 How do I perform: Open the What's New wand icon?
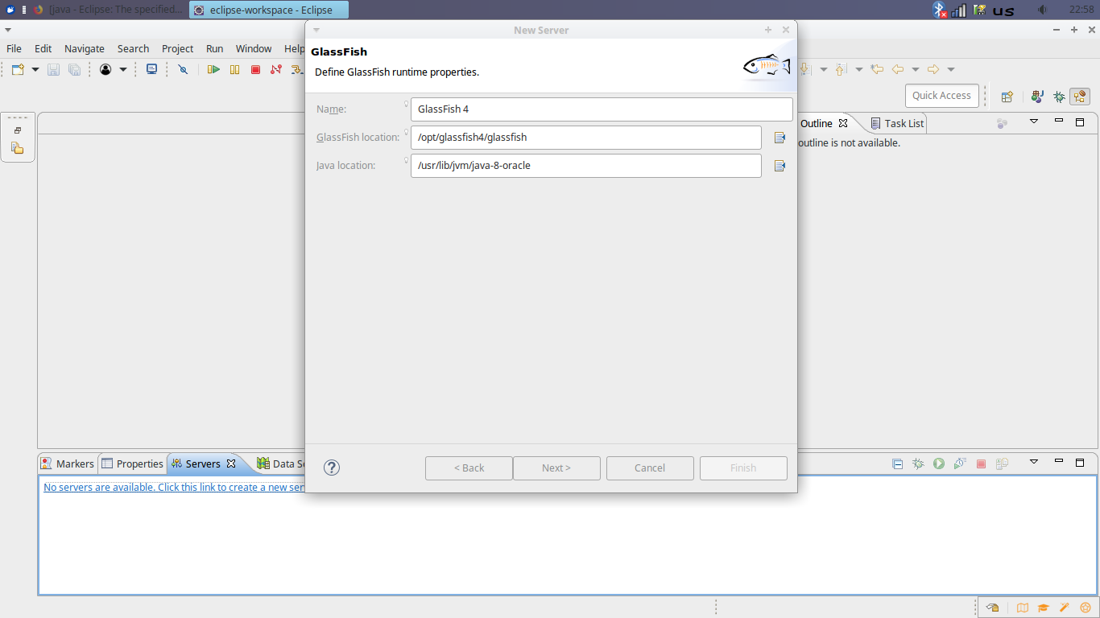[1065, 608]
